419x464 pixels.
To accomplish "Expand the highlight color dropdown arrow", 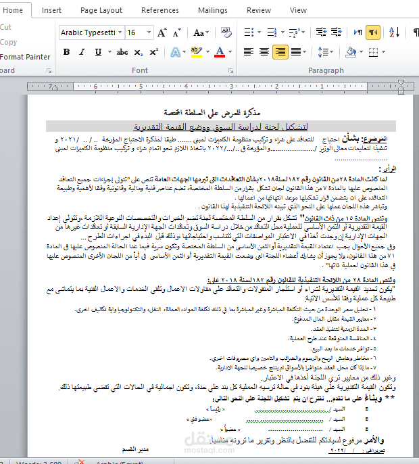I will [x=207, y=52].
